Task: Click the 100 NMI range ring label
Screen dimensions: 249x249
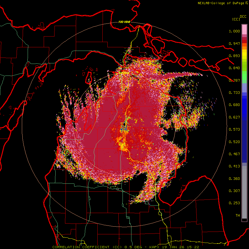Action: [x=124, y=22]
